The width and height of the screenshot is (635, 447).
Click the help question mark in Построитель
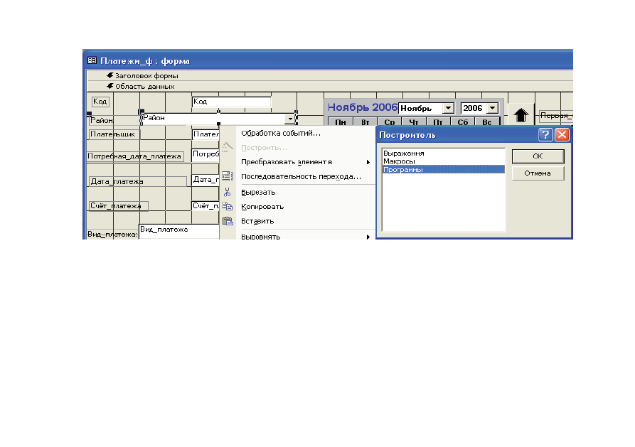545,135
